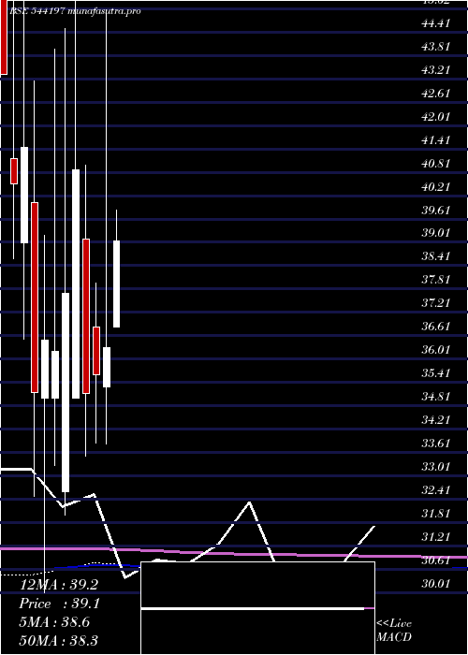Click the last white candlestick near 39.01

tap(117, 284)
